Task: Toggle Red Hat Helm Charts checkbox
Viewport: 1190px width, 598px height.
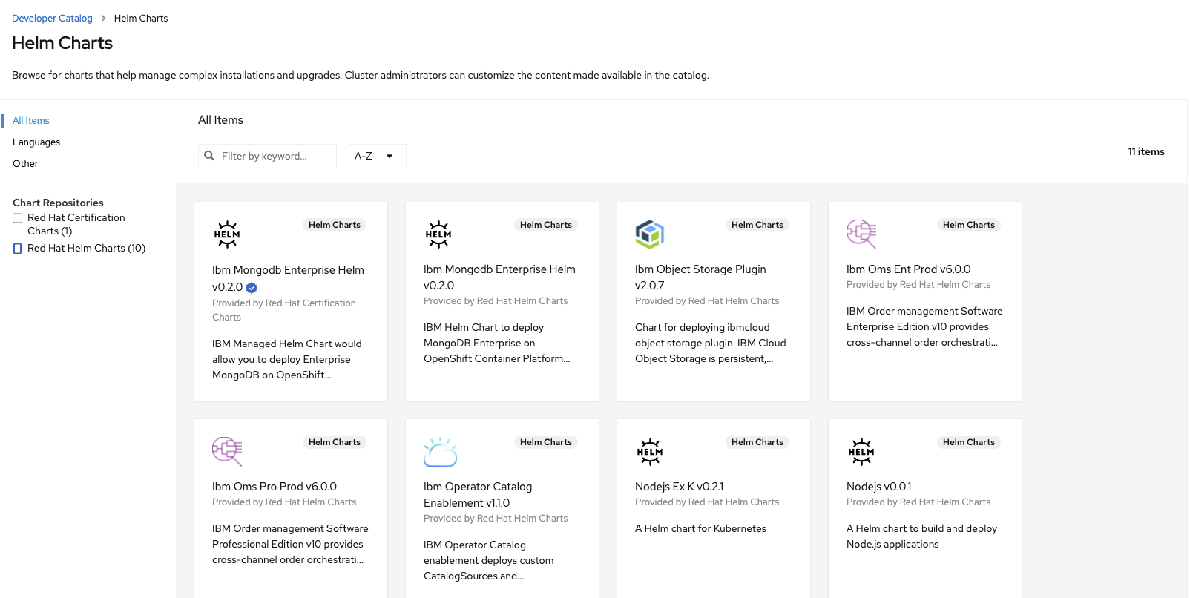Action: pos(18,249)
